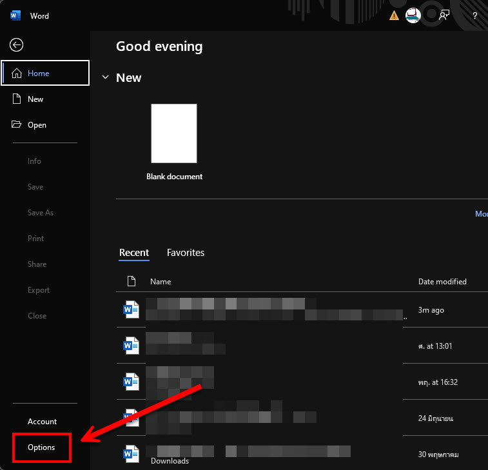Open the Share page
This screenshot has width=488, height=470.
pyautogui.click(x=37, y=264)
